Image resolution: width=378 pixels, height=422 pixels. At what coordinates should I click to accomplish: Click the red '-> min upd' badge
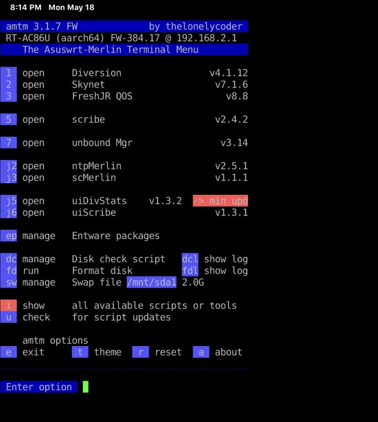click(x=221, y=201)
